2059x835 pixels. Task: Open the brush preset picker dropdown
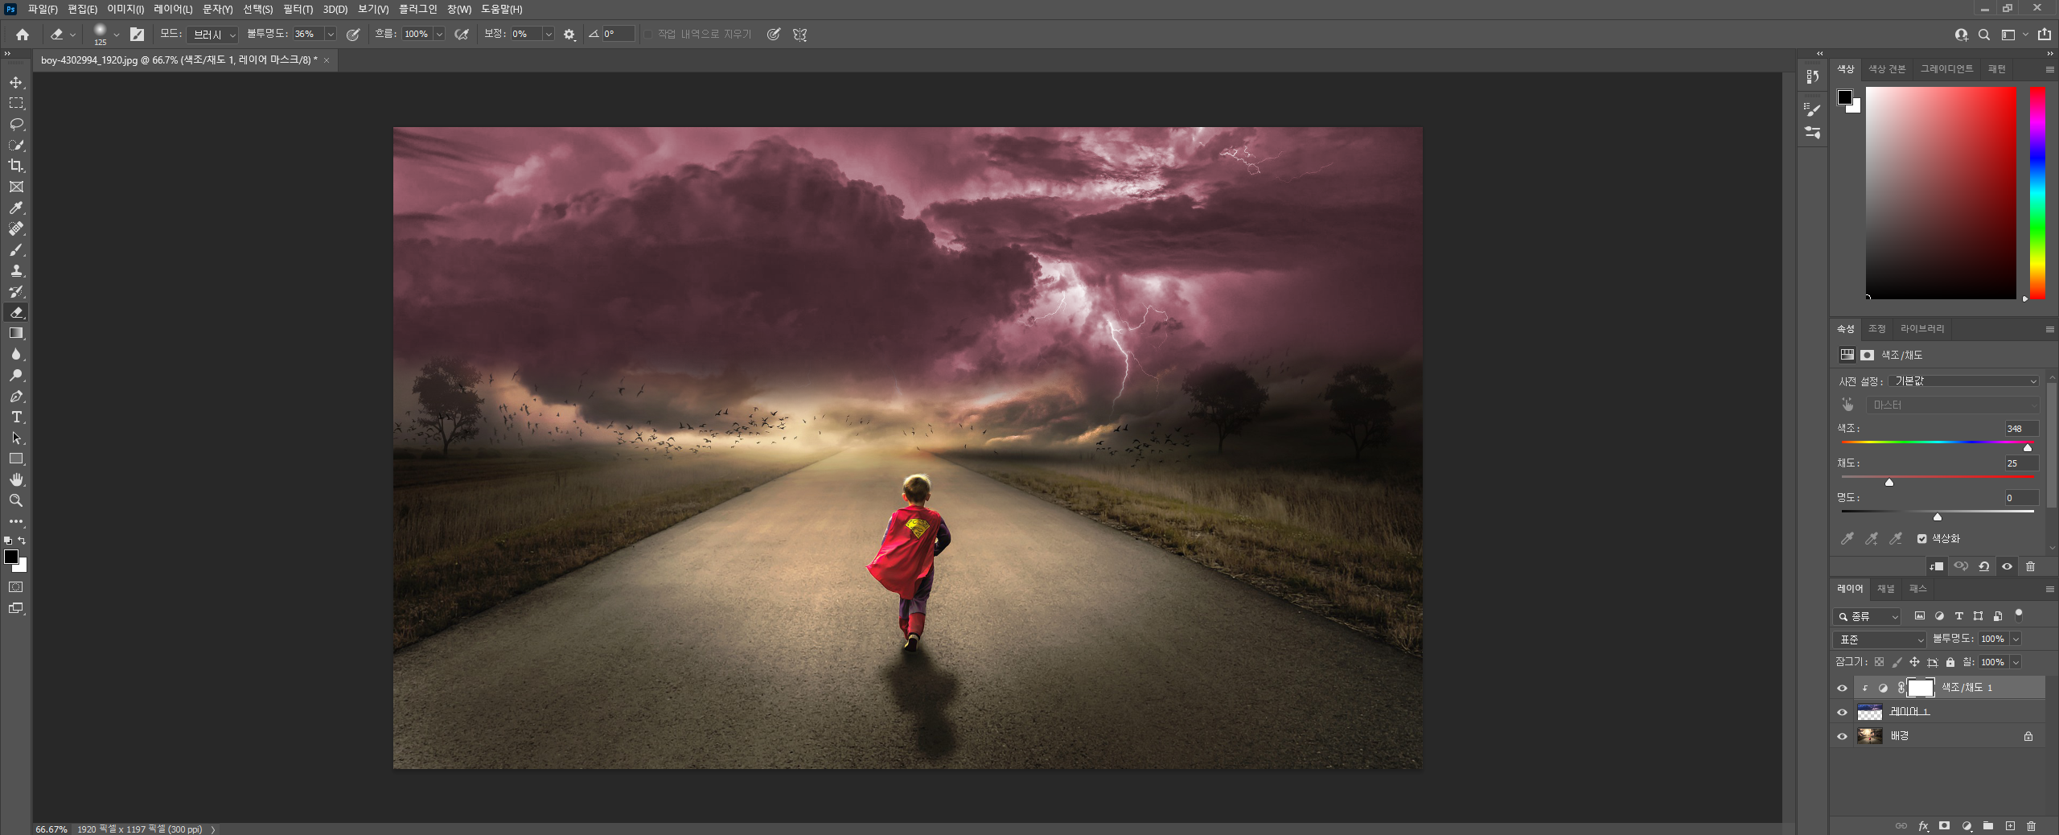coord(117,35)
